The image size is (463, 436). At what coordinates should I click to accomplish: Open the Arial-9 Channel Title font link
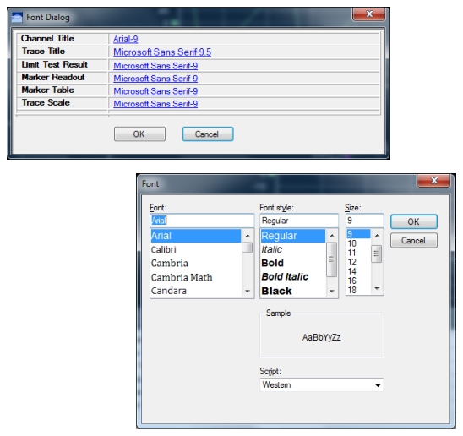(x=126, y=39)
